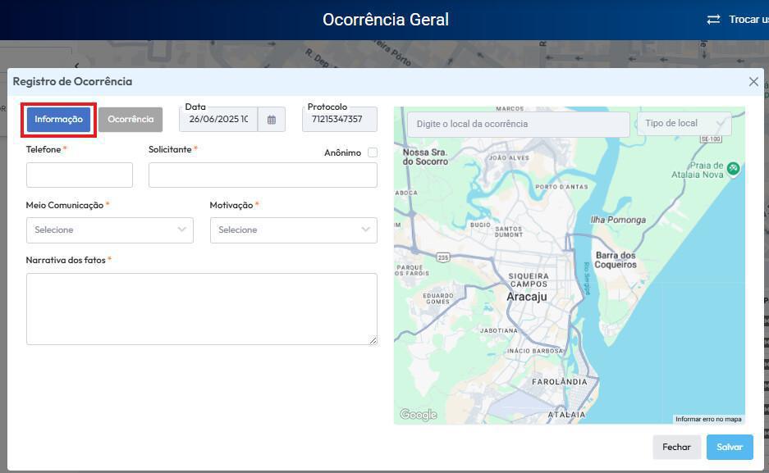Click the Salvar button

[730, 447]
